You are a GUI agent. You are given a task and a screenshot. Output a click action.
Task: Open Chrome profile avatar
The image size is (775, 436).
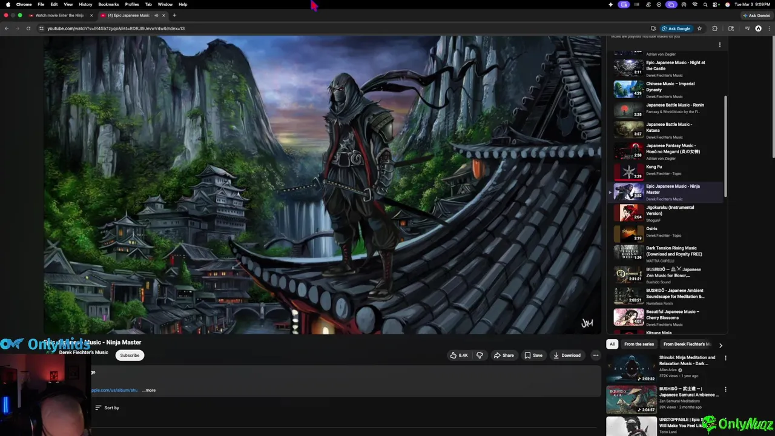pyautogui.click(x=758, y=28)
